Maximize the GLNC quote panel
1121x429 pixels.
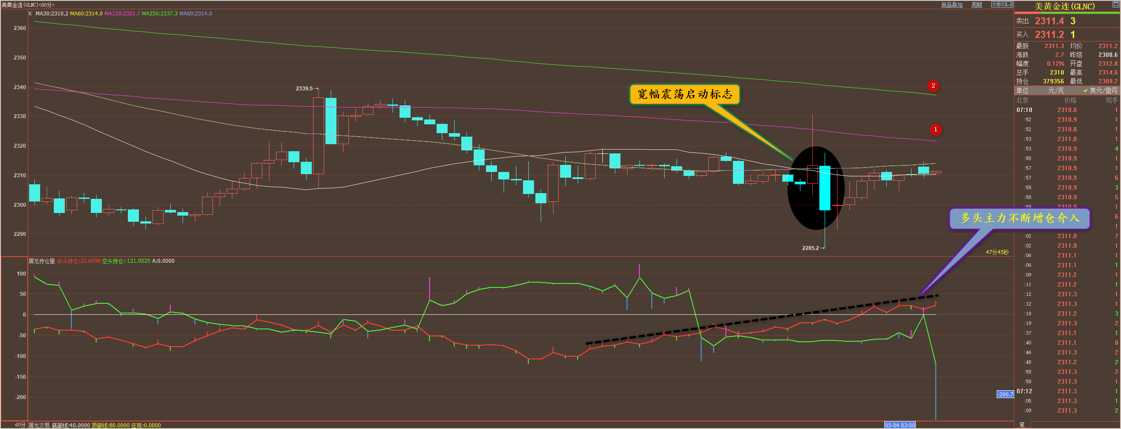[1116, 4]
